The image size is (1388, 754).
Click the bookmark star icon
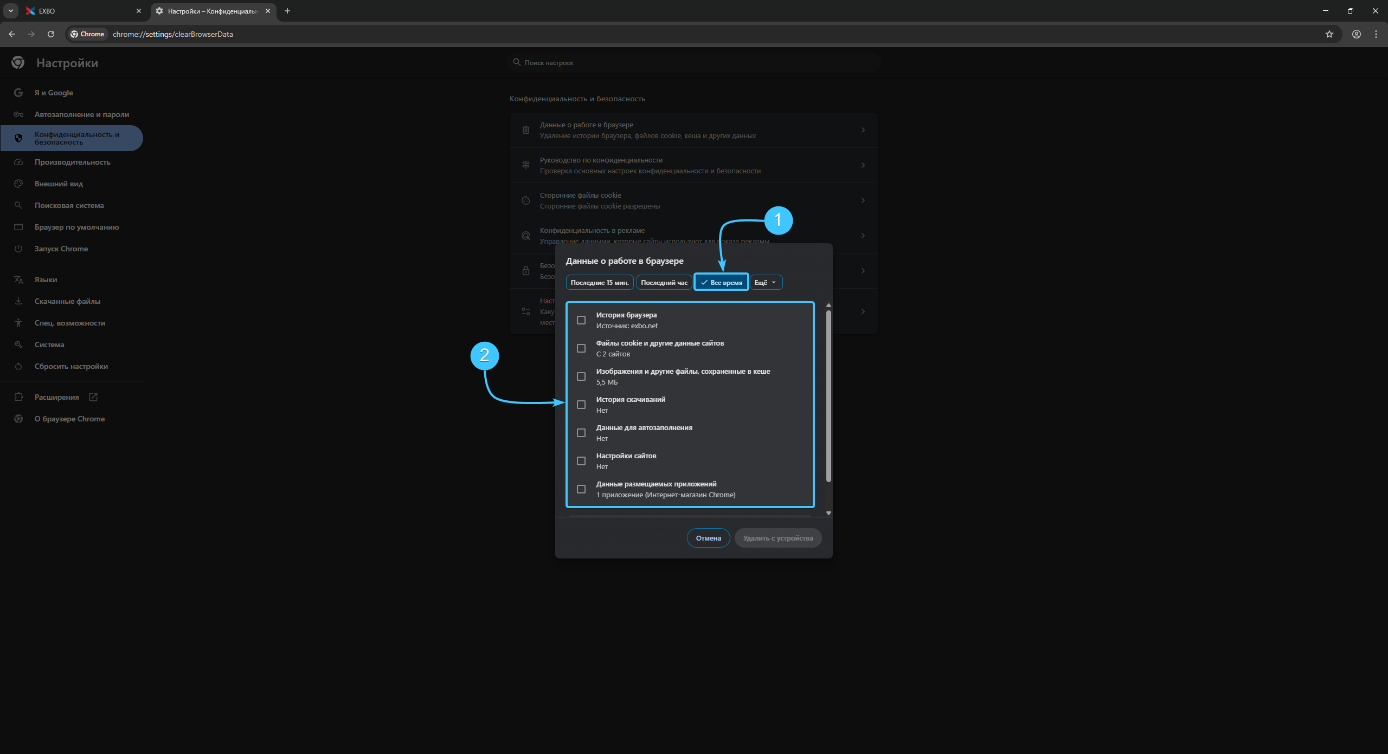(x=1329, y=34)
